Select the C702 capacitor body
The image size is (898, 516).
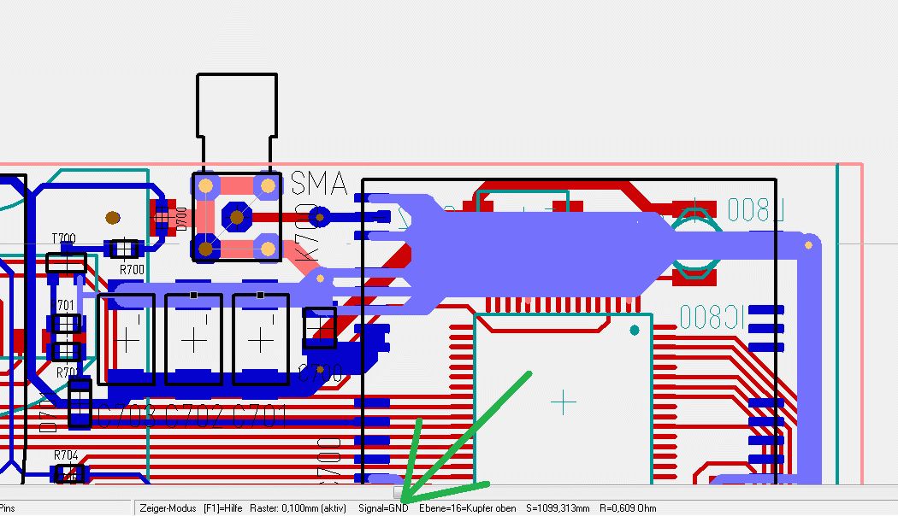[193, 339]
